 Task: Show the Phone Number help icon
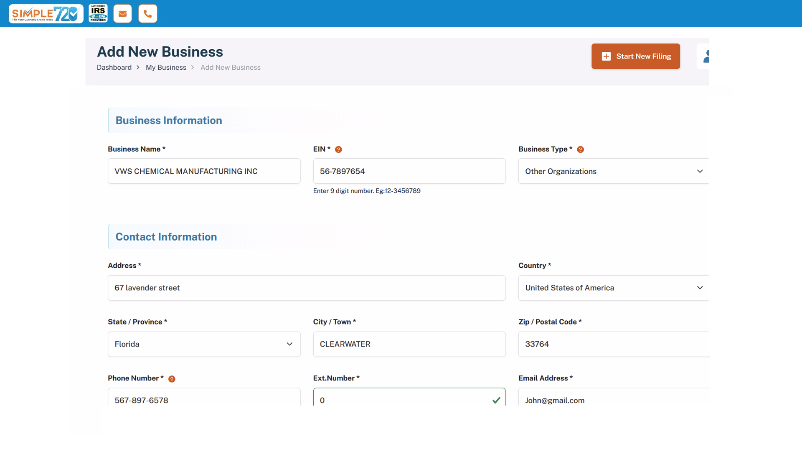click(x=172, y=379)
